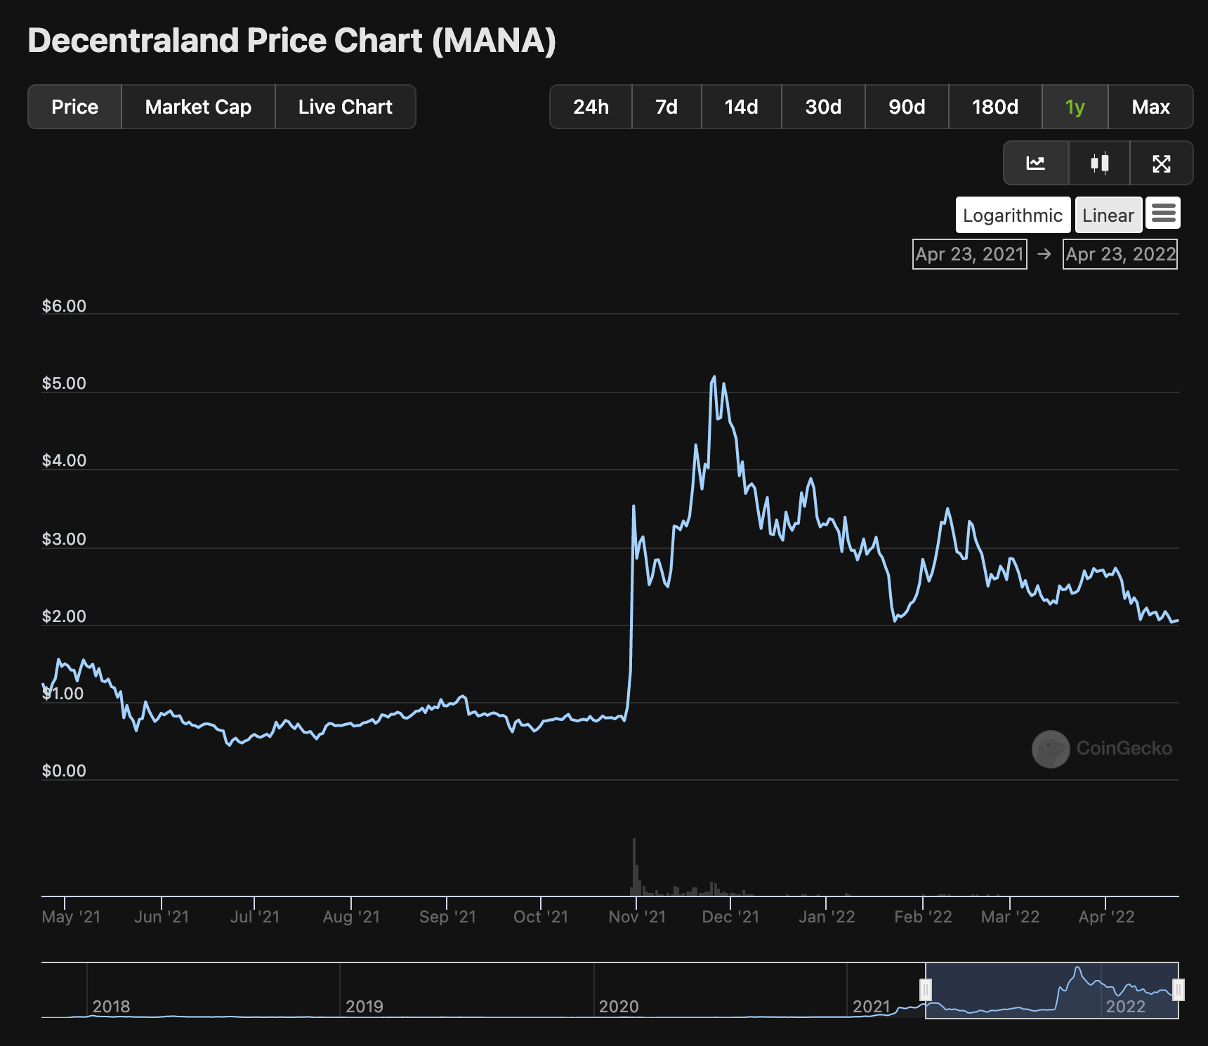Screen dimensions: 1208x1046
Task: Click the $6.00 price axis label
Action: click(x=64, y=306)
